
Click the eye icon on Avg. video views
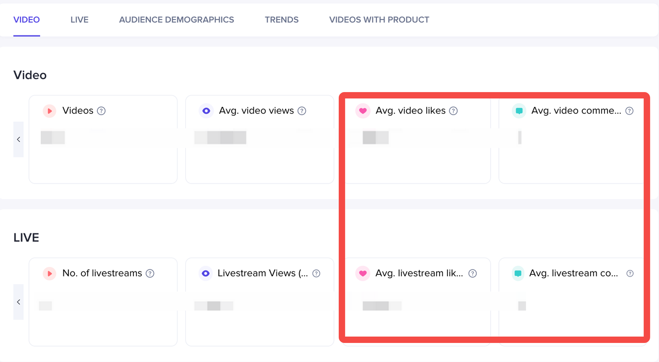click(206, 111)
